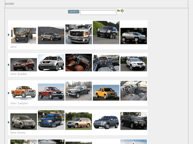Open Envoy row blue SUV in driveway thumbnail
Screen dimensions: 193x144
pos(51,120)
